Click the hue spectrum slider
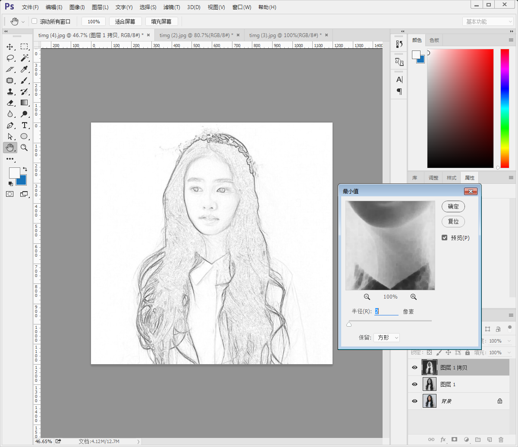This screenshot has width=518, height=447. coord(505,108)
